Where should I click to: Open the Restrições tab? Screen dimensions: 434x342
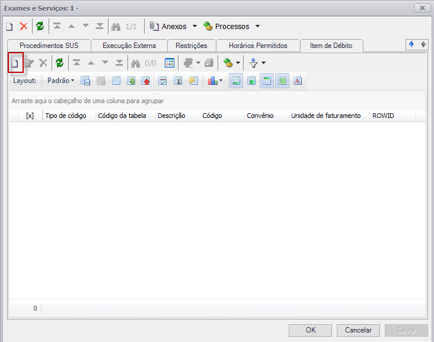pos(192,46)
